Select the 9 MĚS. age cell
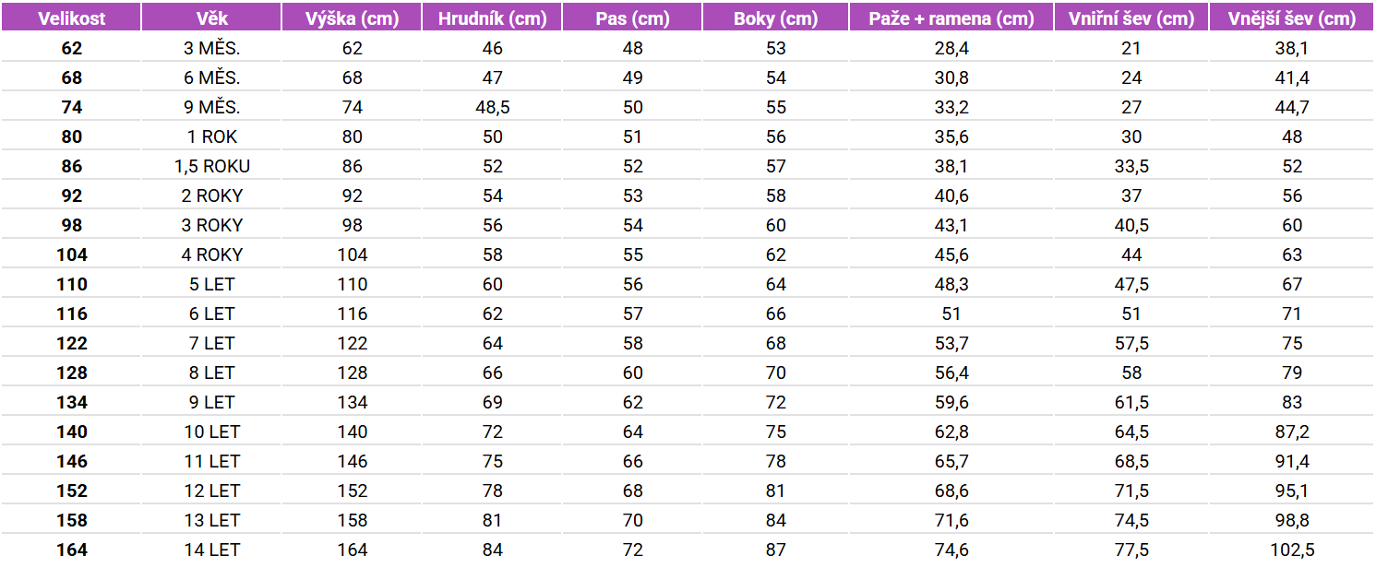Image resolution: width=1376 pixels, height=568 pixels. [x=211, y=107]
